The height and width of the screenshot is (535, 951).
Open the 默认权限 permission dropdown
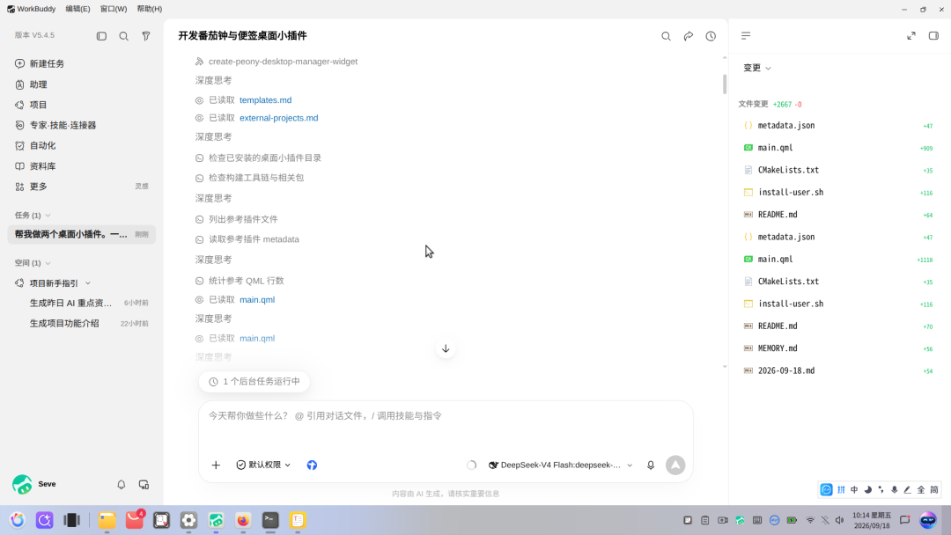(263, 465)
